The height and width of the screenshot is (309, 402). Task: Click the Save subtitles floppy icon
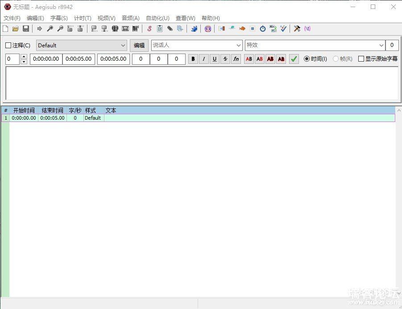(26, 29)
